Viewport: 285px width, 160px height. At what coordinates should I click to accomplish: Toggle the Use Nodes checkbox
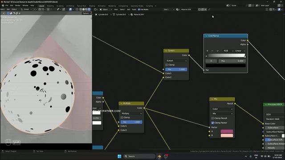pos(139,9)
